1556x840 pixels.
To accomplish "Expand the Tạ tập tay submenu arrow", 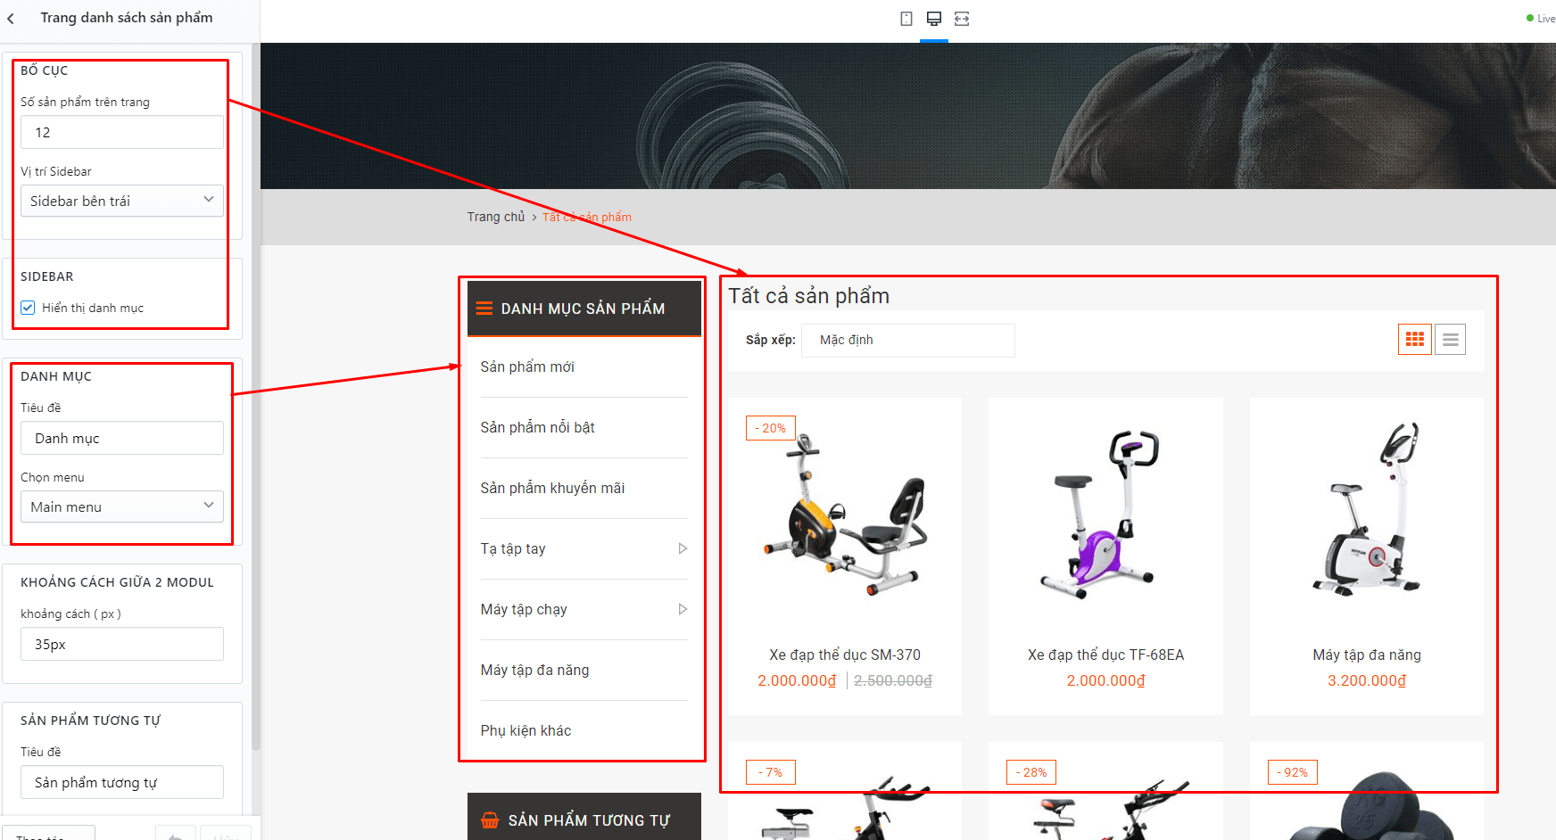I will coord(683,548).
